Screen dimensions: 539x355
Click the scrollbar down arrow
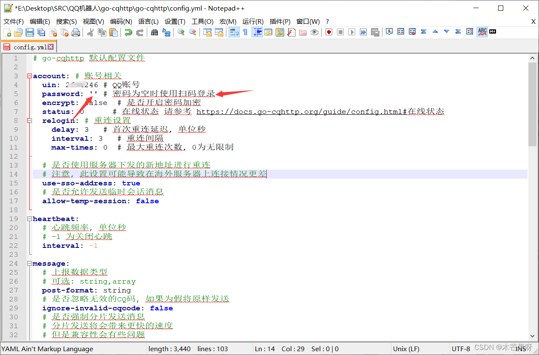(x=532, y=336)
